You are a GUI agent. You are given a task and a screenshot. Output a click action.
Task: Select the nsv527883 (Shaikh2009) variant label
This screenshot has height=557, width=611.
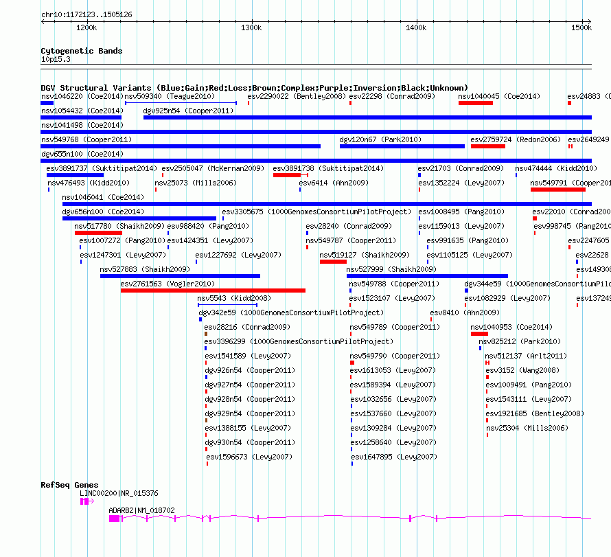click(x=145, y=269)
